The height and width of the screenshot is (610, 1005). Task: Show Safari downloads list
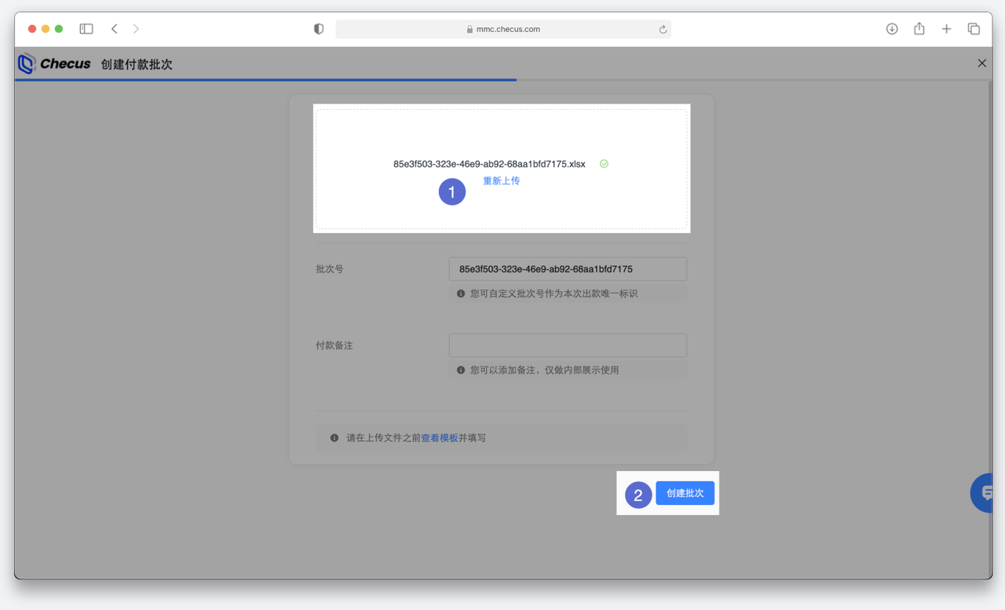point(892,29)
